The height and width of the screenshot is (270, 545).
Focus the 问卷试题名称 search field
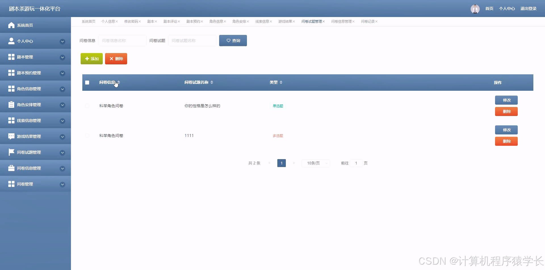[192, 41]
